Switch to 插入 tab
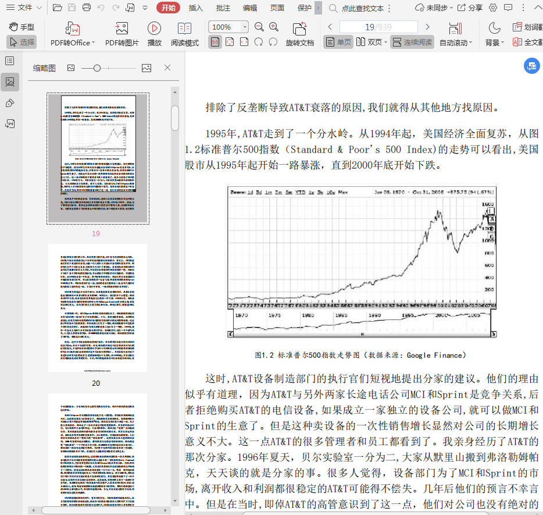 [196, 8]
